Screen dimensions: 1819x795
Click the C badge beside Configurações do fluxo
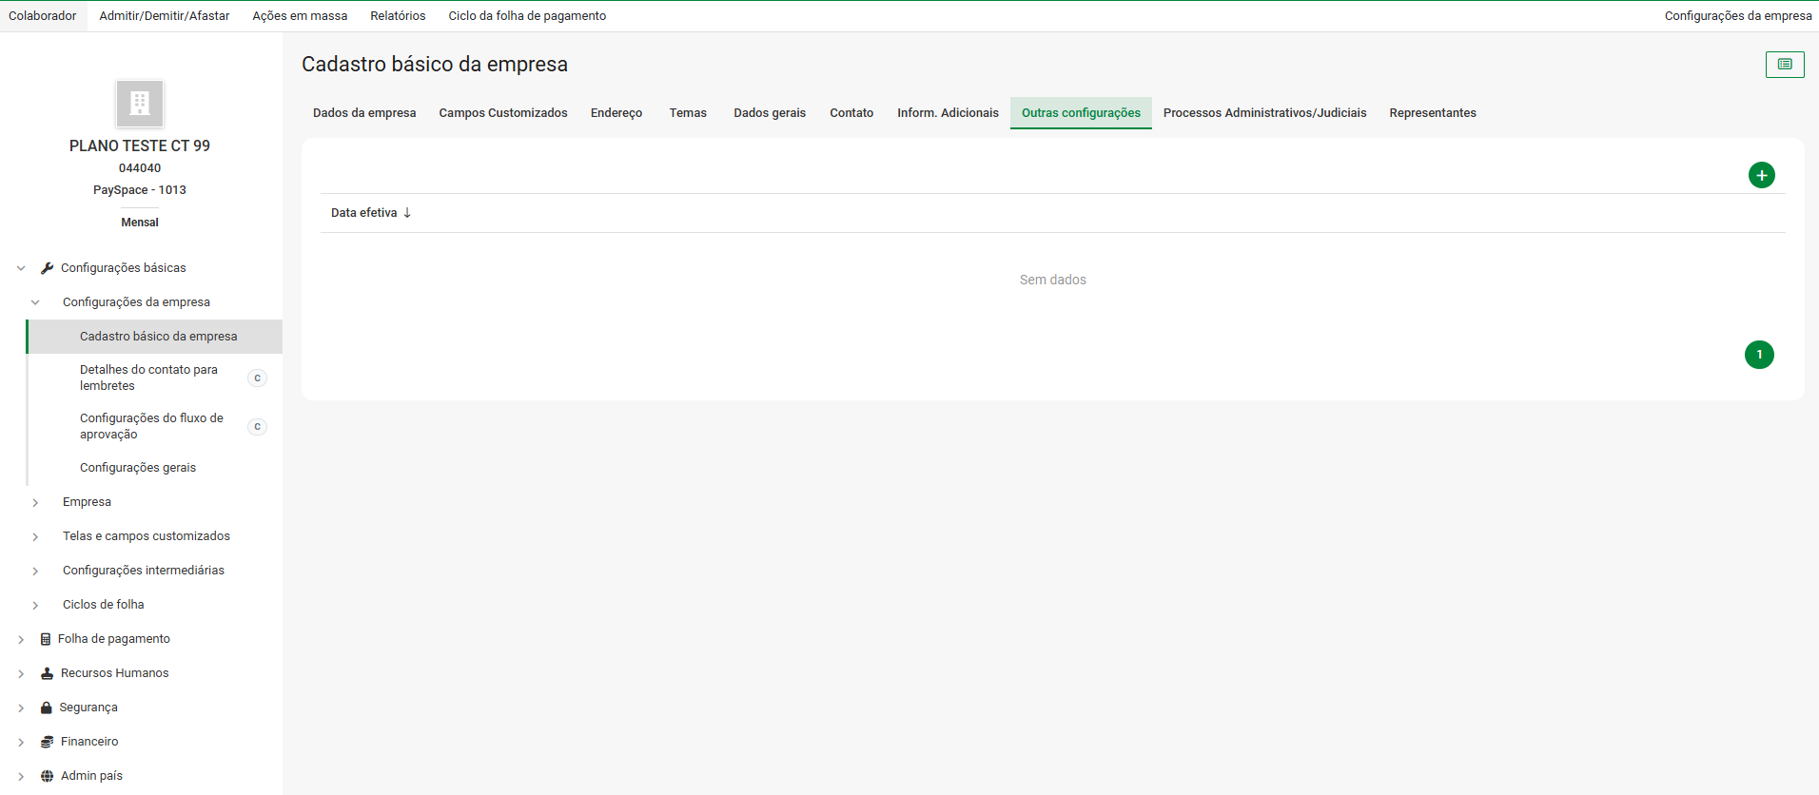point(257,427)
